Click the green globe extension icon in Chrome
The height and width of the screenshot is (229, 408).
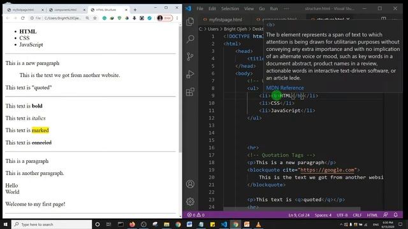pyautogui.click(x=105, y=18)
